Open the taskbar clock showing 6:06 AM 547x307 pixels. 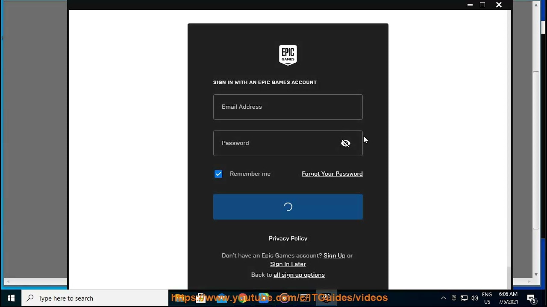click(x=508, y=298)
